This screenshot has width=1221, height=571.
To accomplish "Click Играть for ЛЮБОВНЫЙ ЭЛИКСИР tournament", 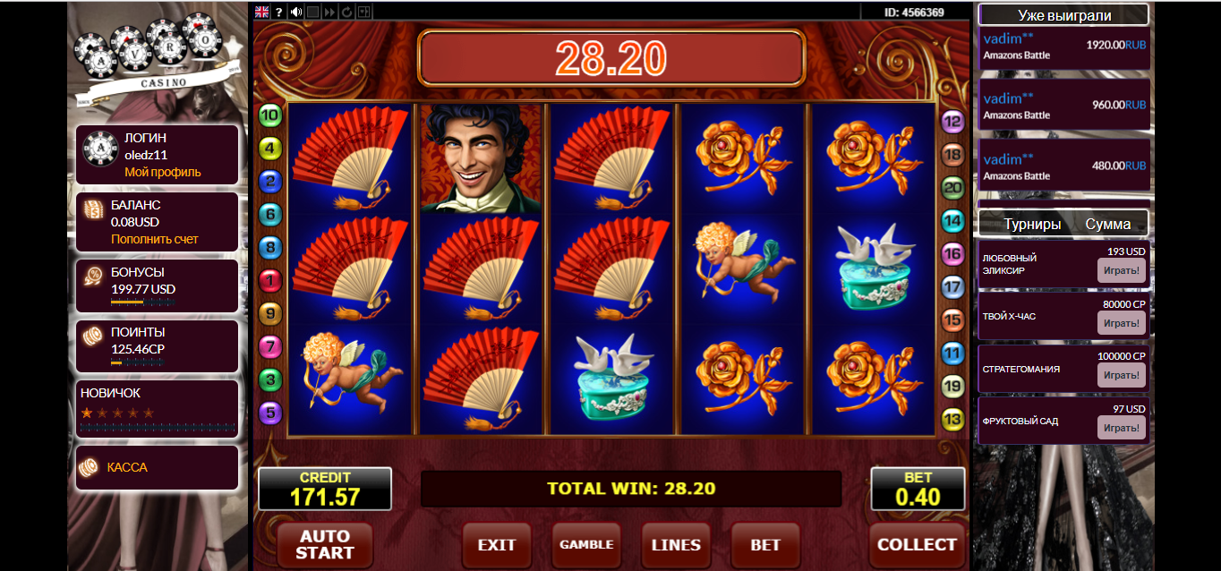I will pyautogui.click(x=1122, y=270).
